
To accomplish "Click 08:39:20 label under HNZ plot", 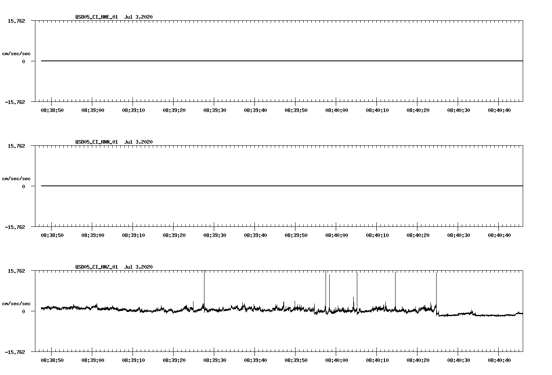I will 174,360.
